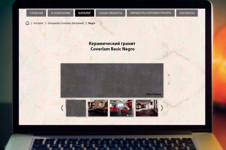Select thumbnail of room with dark chair

[98, 108]
